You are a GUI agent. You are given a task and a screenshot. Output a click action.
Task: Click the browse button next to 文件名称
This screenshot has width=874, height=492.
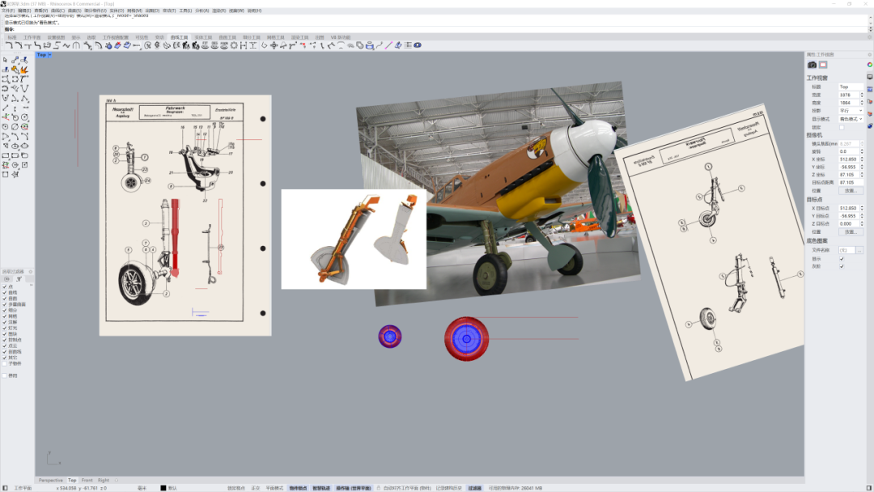coord(859,250)
